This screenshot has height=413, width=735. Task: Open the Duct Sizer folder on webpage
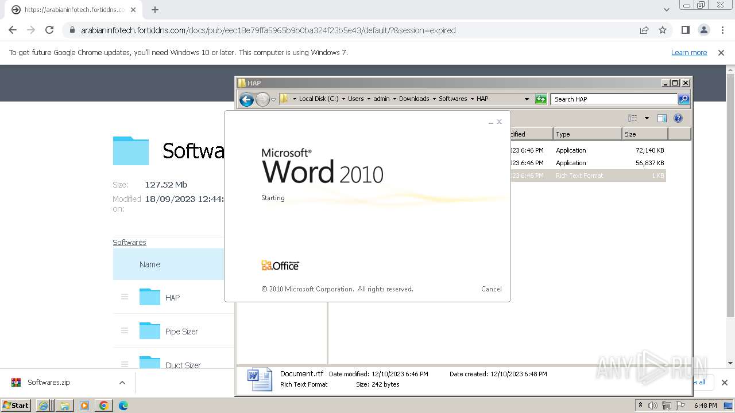(x=183, y=365)
